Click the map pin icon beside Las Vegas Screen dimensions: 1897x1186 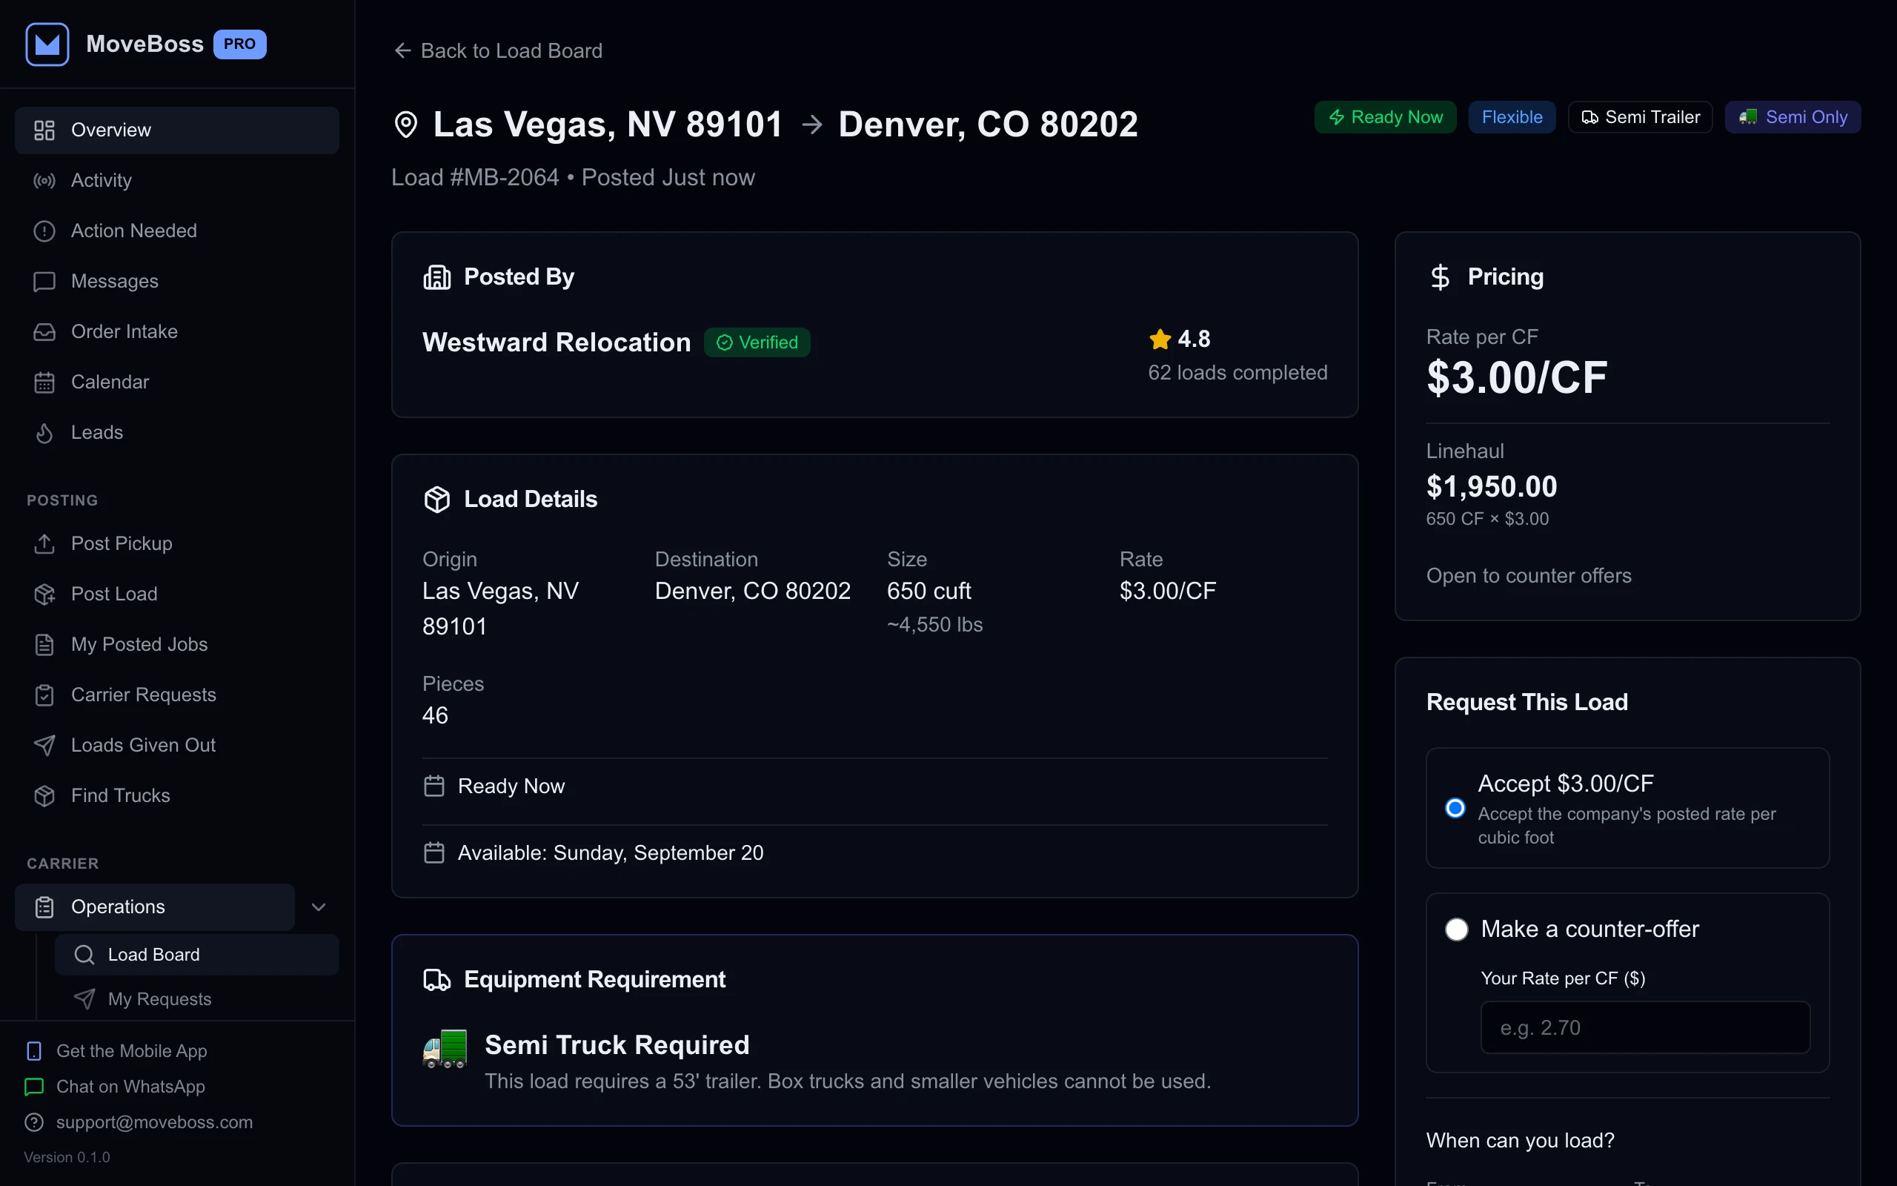406,125
